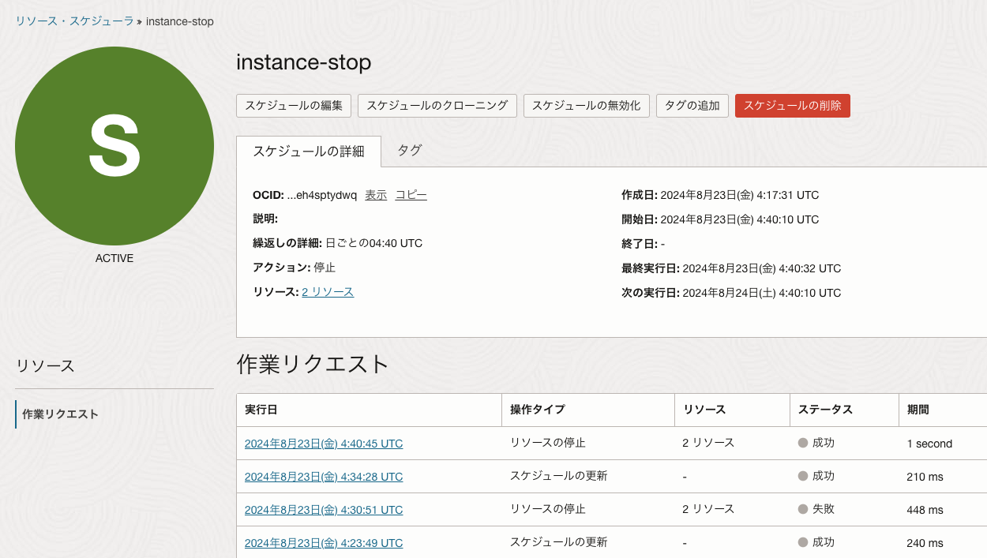Click the green "S" schedule avatar icon
987x558 pixels.
tap(114, 146)
